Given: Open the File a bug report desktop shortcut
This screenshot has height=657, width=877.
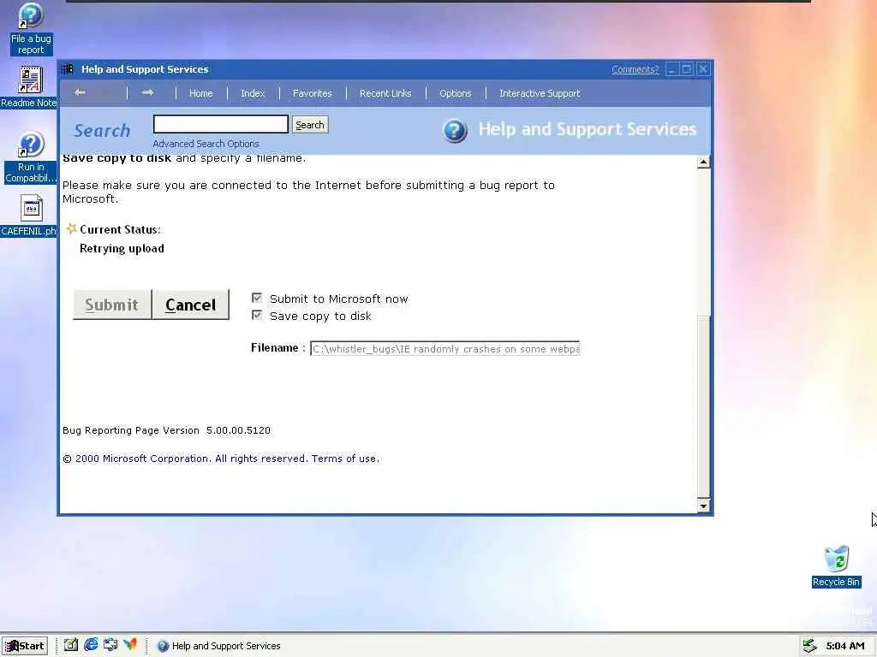Looking at the screenshot, I should click(x=31, y=29).
